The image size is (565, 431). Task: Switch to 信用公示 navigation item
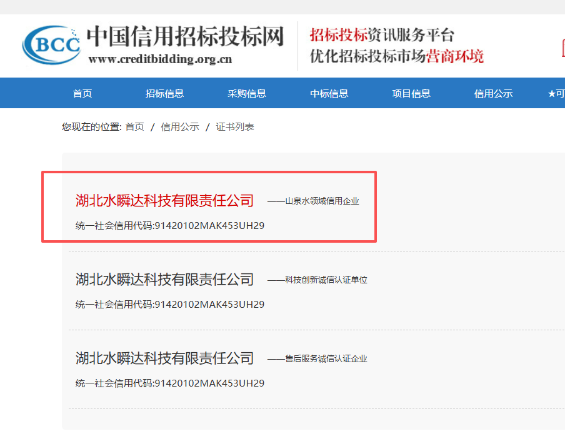click(x=494, y=93)
